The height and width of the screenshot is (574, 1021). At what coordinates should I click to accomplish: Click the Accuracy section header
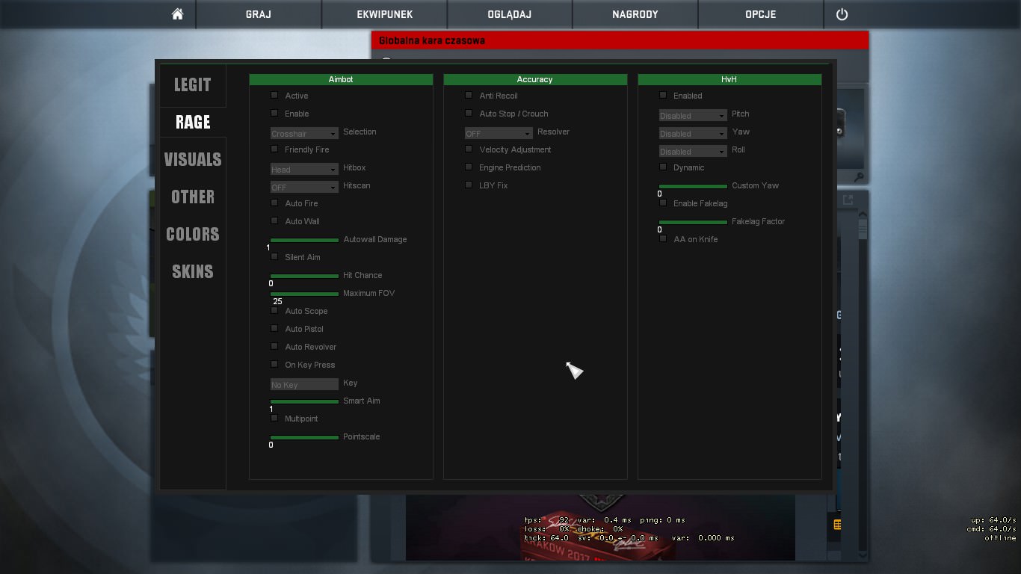[535, 79]
